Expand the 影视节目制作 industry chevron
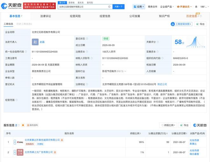 [125, 71]
